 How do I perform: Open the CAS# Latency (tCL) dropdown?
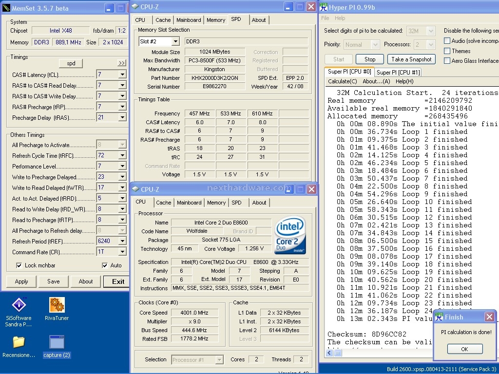coord(122,75)
